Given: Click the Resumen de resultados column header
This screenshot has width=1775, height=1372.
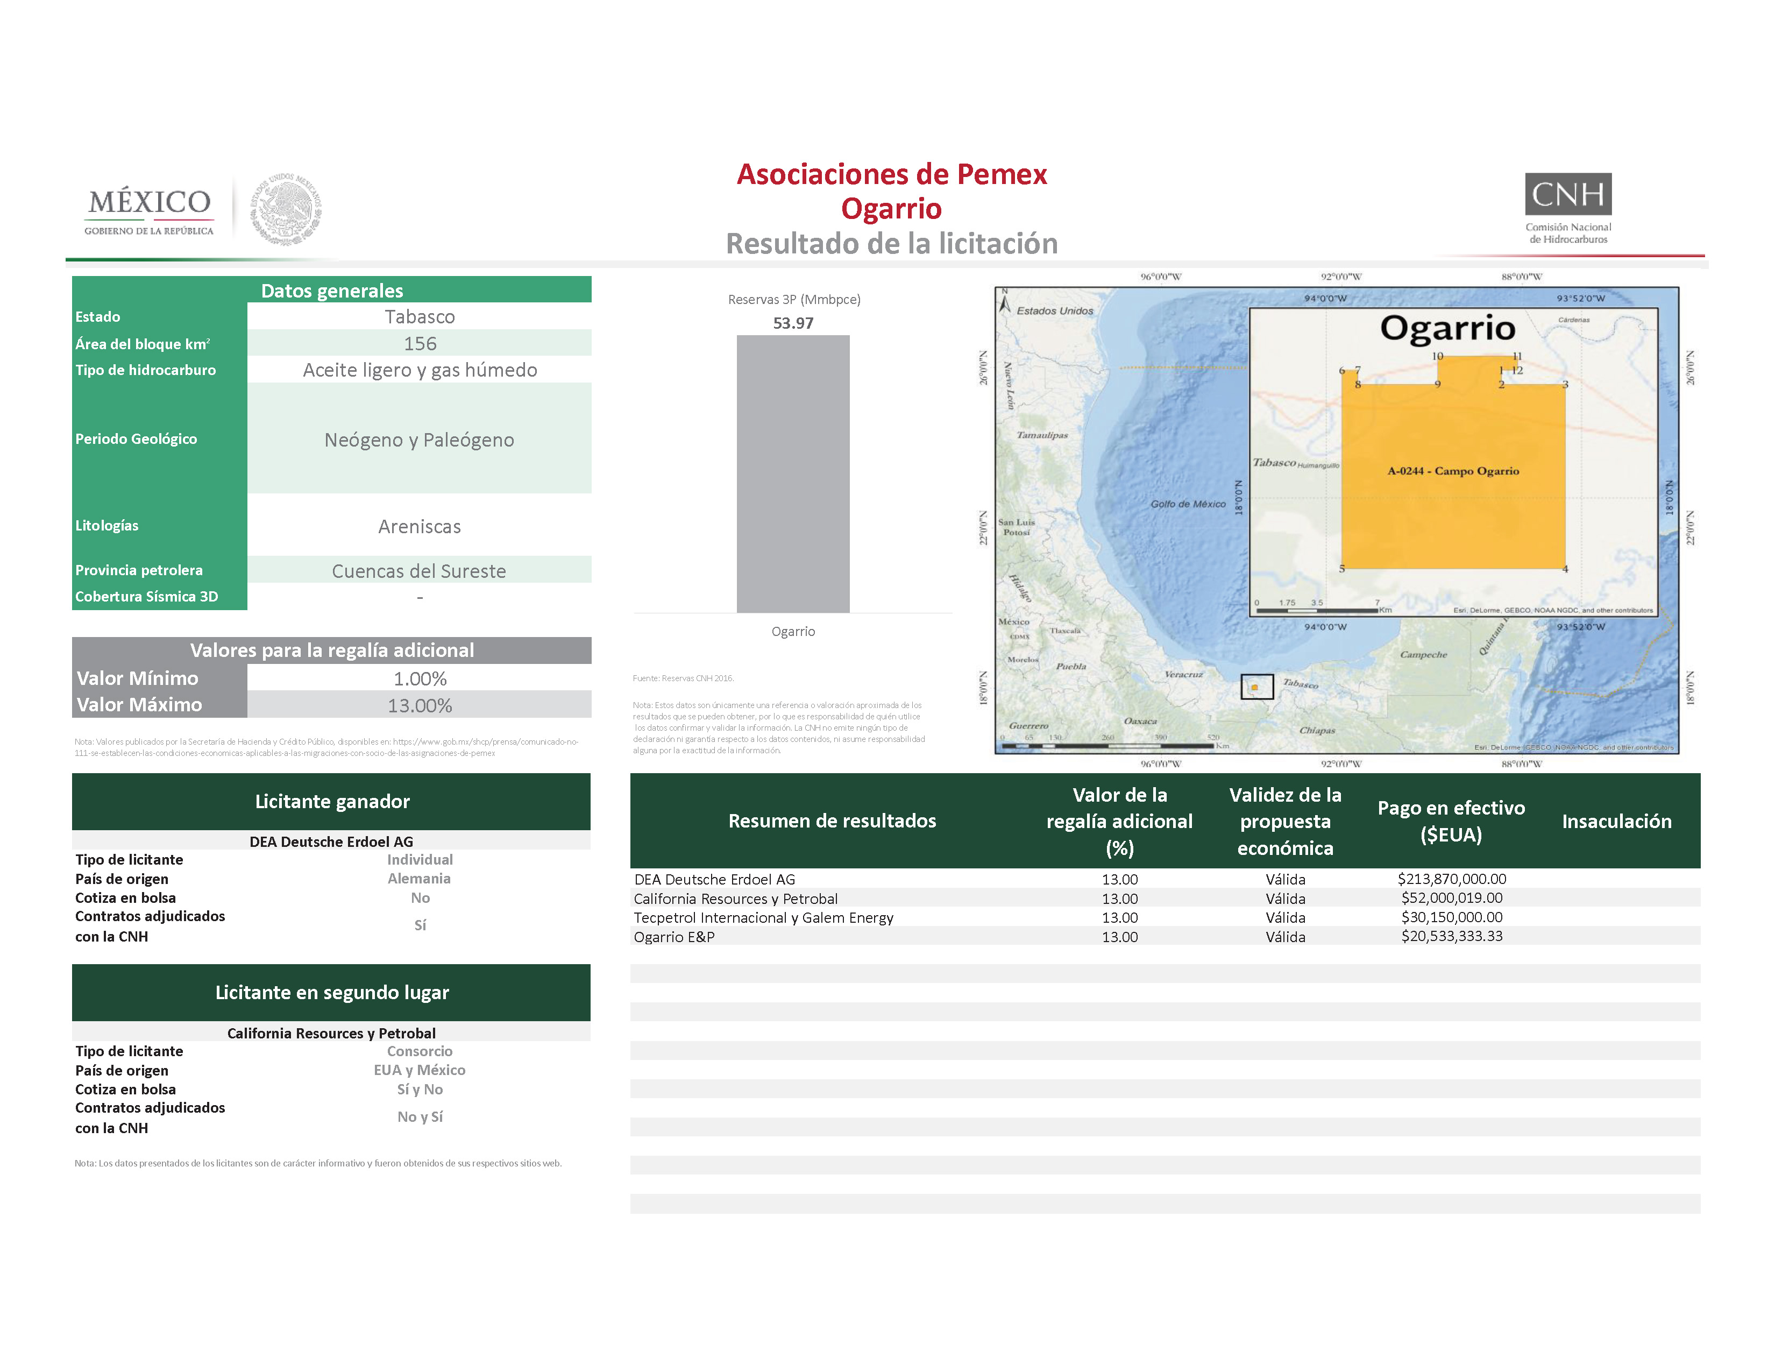Looking at the screenshot, I should [x=832, y=821].
